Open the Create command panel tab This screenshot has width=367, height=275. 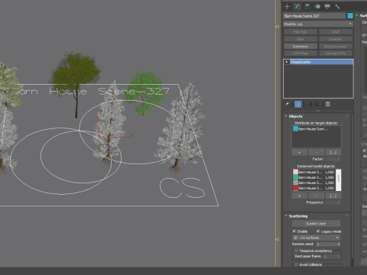pos(287,7)
